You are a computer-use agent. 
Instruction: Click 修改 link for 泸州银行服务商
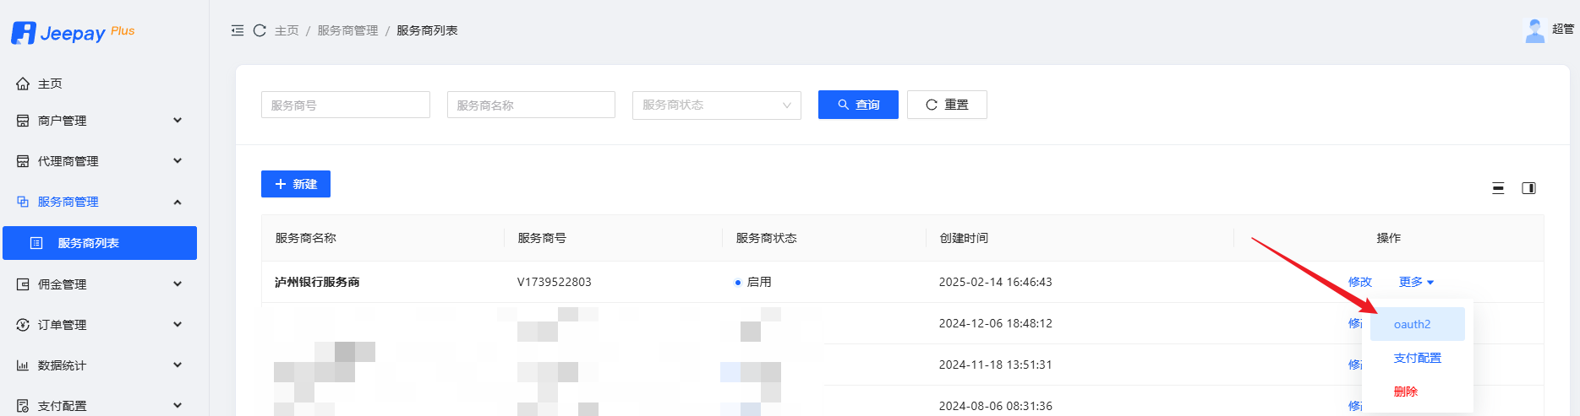tap(1359, 282)
